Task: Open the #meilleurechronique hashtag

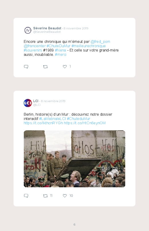Action: [89, 46]
